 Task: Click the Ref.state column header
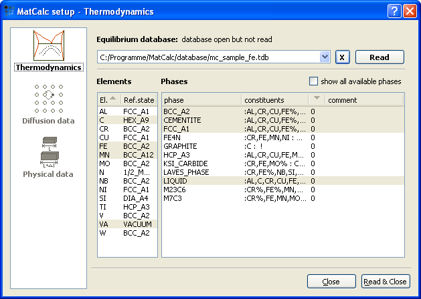point(139,100)
